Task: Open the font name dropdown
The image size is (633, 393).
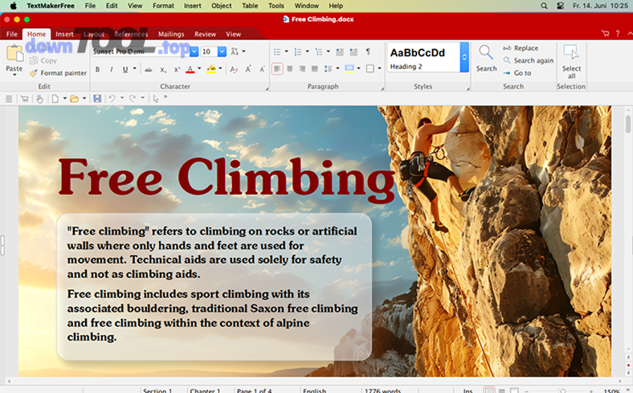Action: [x=194, y=51]
